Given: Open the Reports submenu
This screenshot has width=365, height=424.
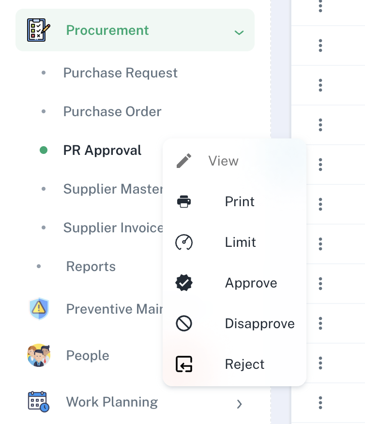Looking at the screenshot, I should pos(91,266).
